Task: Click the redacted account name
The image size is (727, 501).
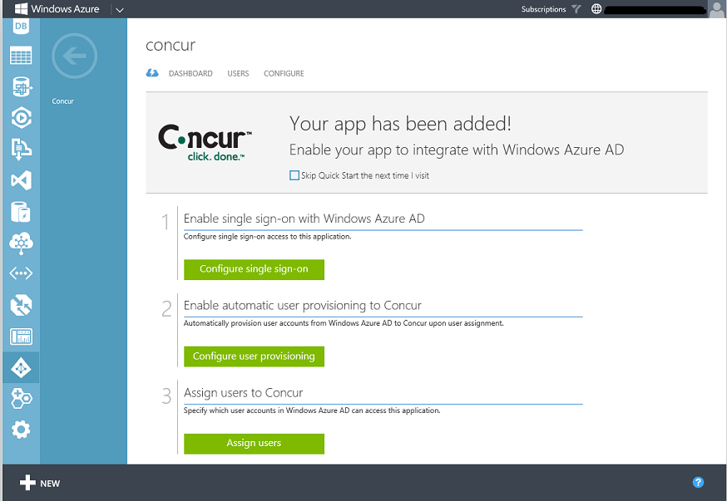Action: (x=655, y=10)
